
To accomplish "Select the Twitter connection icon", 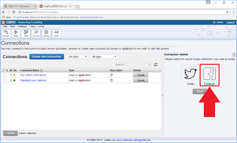I will pos(190,75).
